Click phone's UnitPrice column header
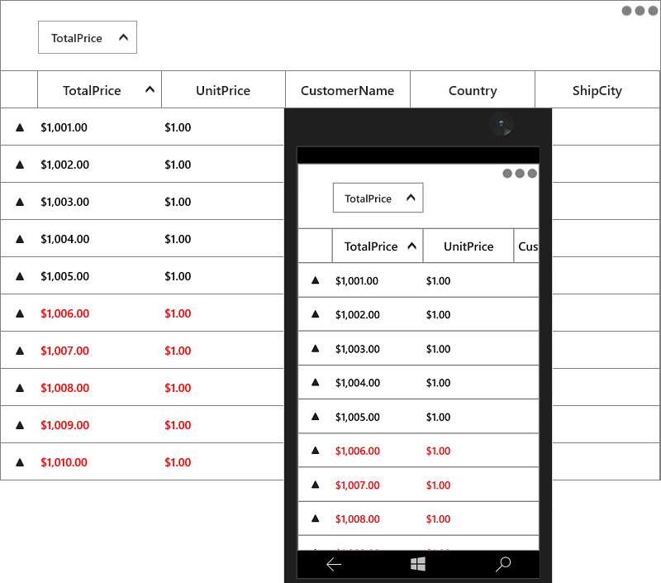Screen dimensions: 661x583 (x=468, y=246)
